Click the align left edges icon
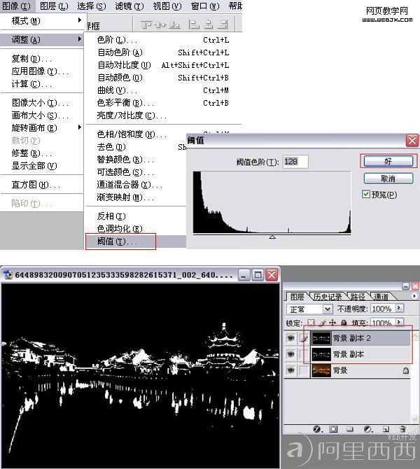 pos(194,24)
